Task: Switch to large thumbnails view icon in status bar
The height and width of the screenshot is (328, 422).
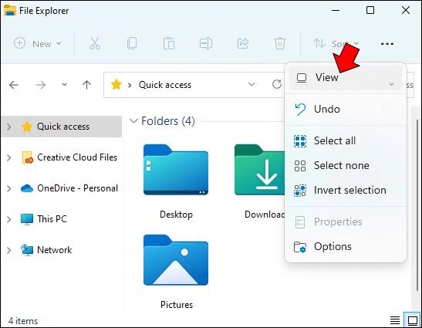Action: click(412, 320)
